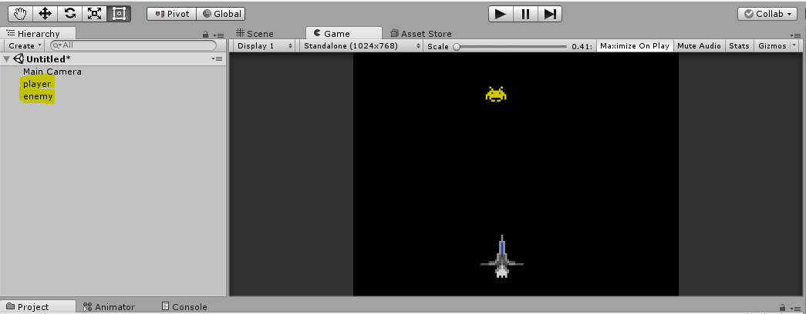The width and height of the screenshot is (806, 314).
Task: Click the Hierarchy search field
Action: click(133, 45)
